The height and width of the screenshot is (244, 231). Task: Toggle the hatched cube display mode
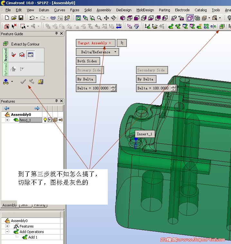197,18
